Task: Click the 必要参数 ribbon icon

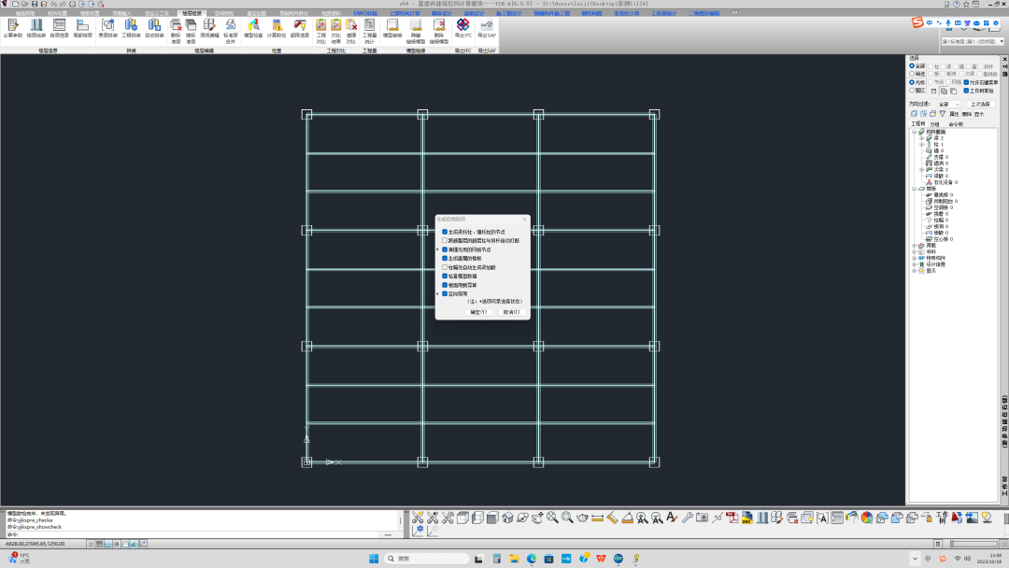Action: (13, 28)
